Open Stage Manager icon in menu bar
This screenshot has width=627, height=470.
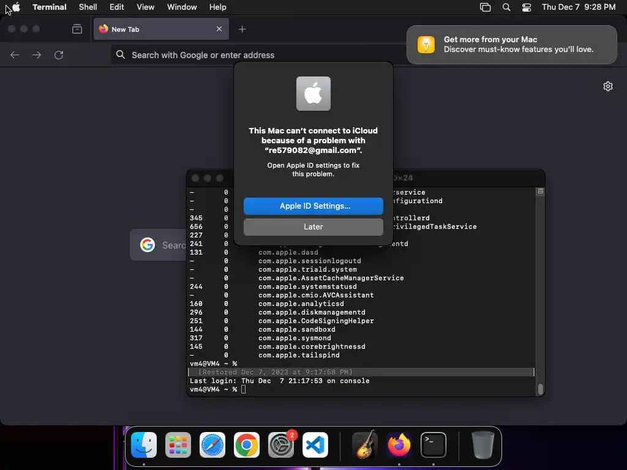coord(485,7)
